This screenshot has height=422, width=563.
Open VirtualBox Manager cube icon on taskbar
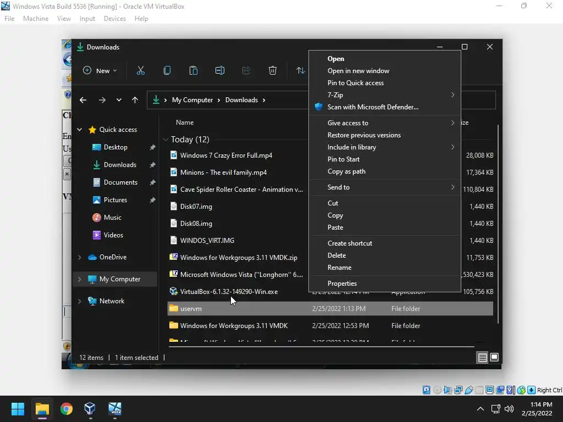(x=90, y=409)
